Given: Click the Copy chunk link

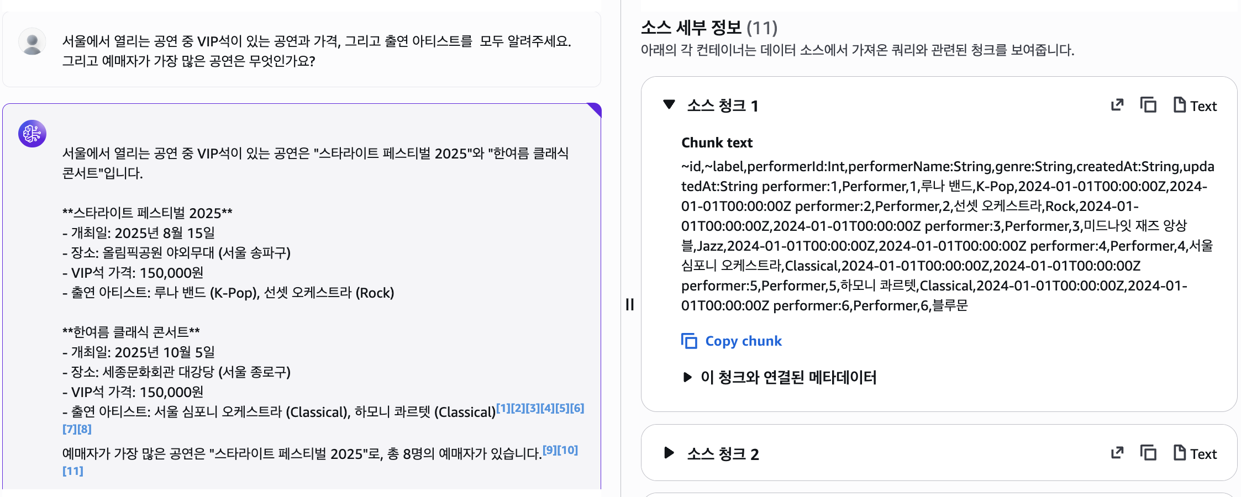Looking at the screenshot, I should click(743, 341).
